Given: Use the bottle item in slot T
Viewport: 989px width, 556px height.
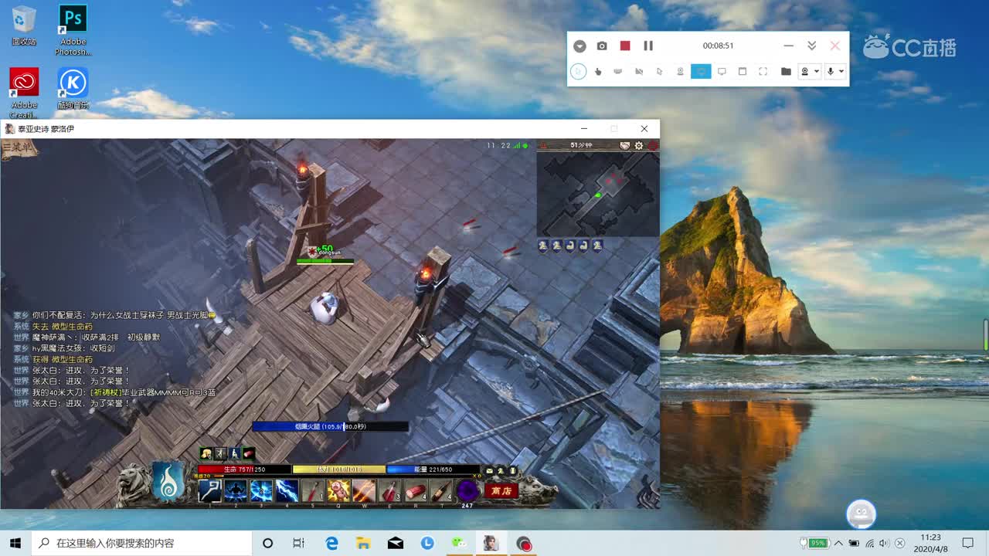Looking at the screenshot, I should [x=441, y=490].
